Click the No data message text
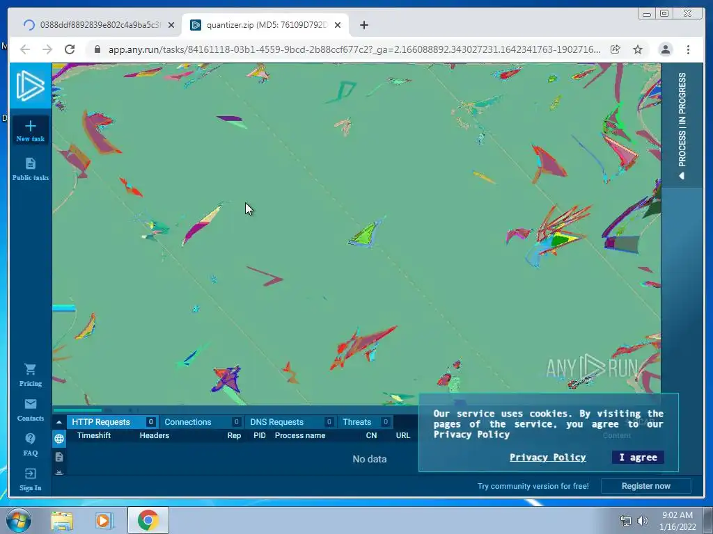 pos(369,459)
